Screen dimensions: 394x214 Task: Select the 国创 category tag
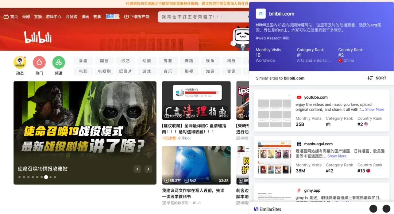pyautogui.click(x=104, y=61)
